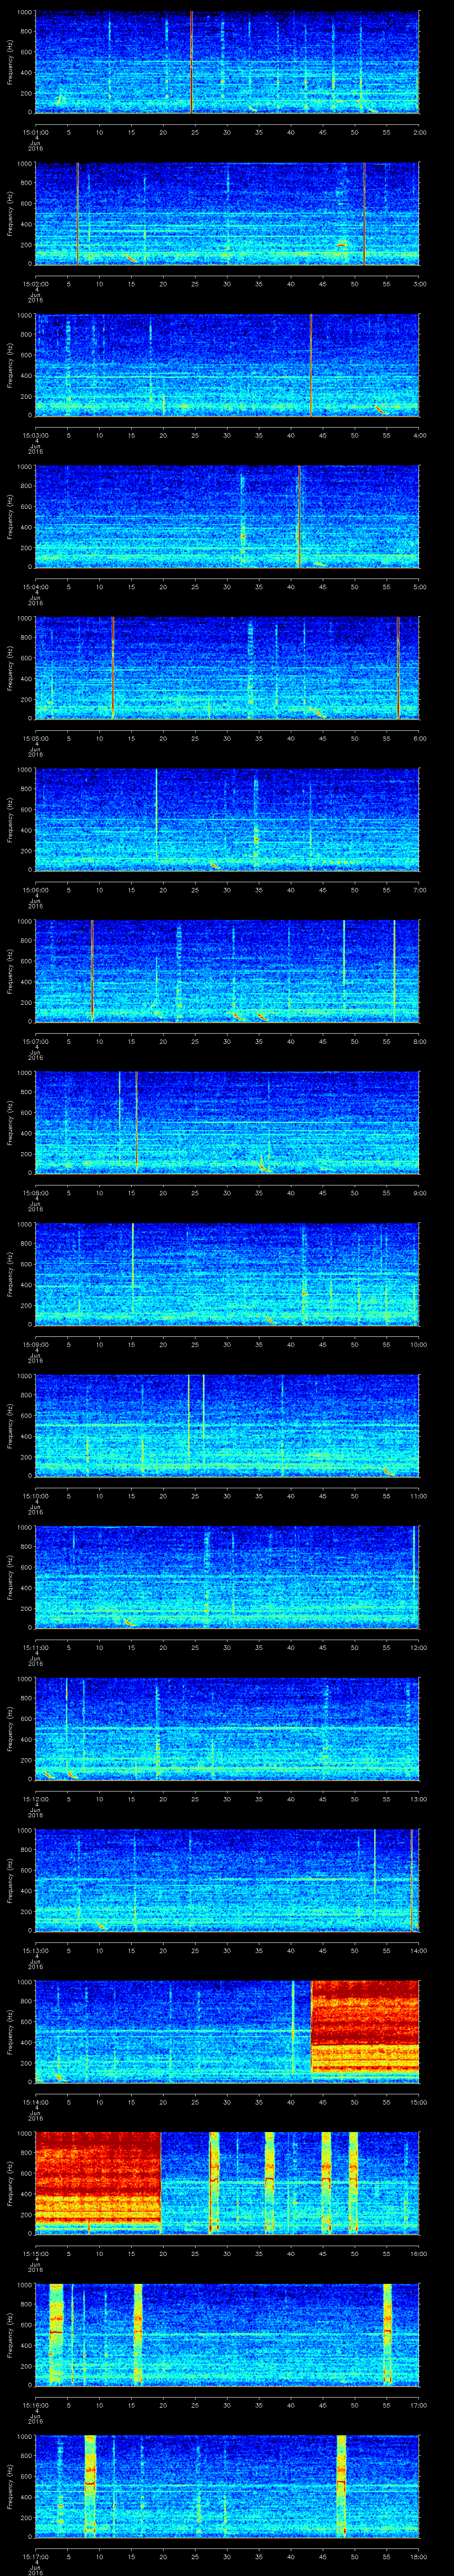Select the spectrogram panel starting at 15:11:00
The width and height of the screenshot is (454, 2576).
click(x=227, y=1578)
